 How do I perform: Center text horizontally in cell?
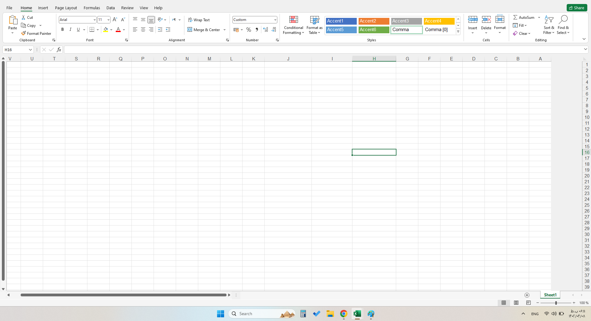(x=143, y=30)
